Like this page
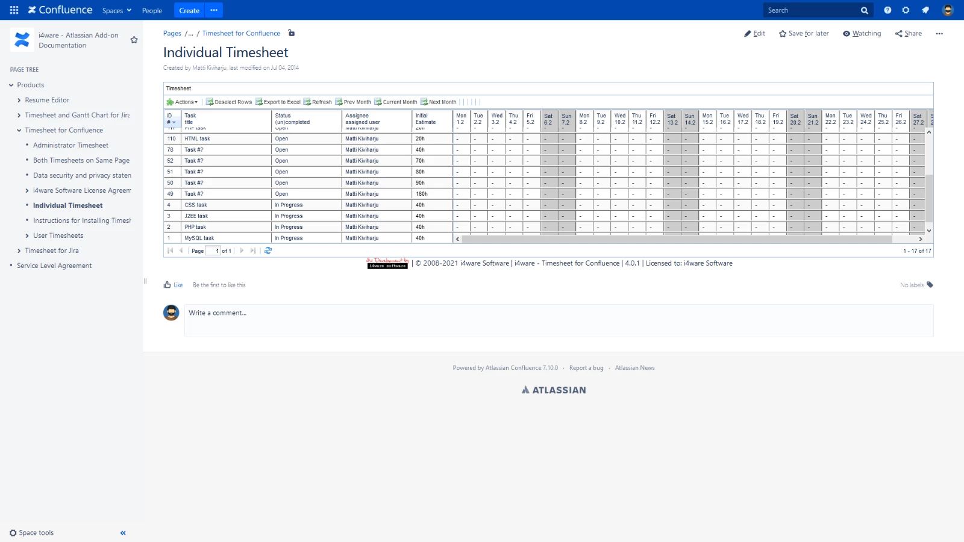The height and width of the screenshot is (542, 964). (x=173, y=285)
